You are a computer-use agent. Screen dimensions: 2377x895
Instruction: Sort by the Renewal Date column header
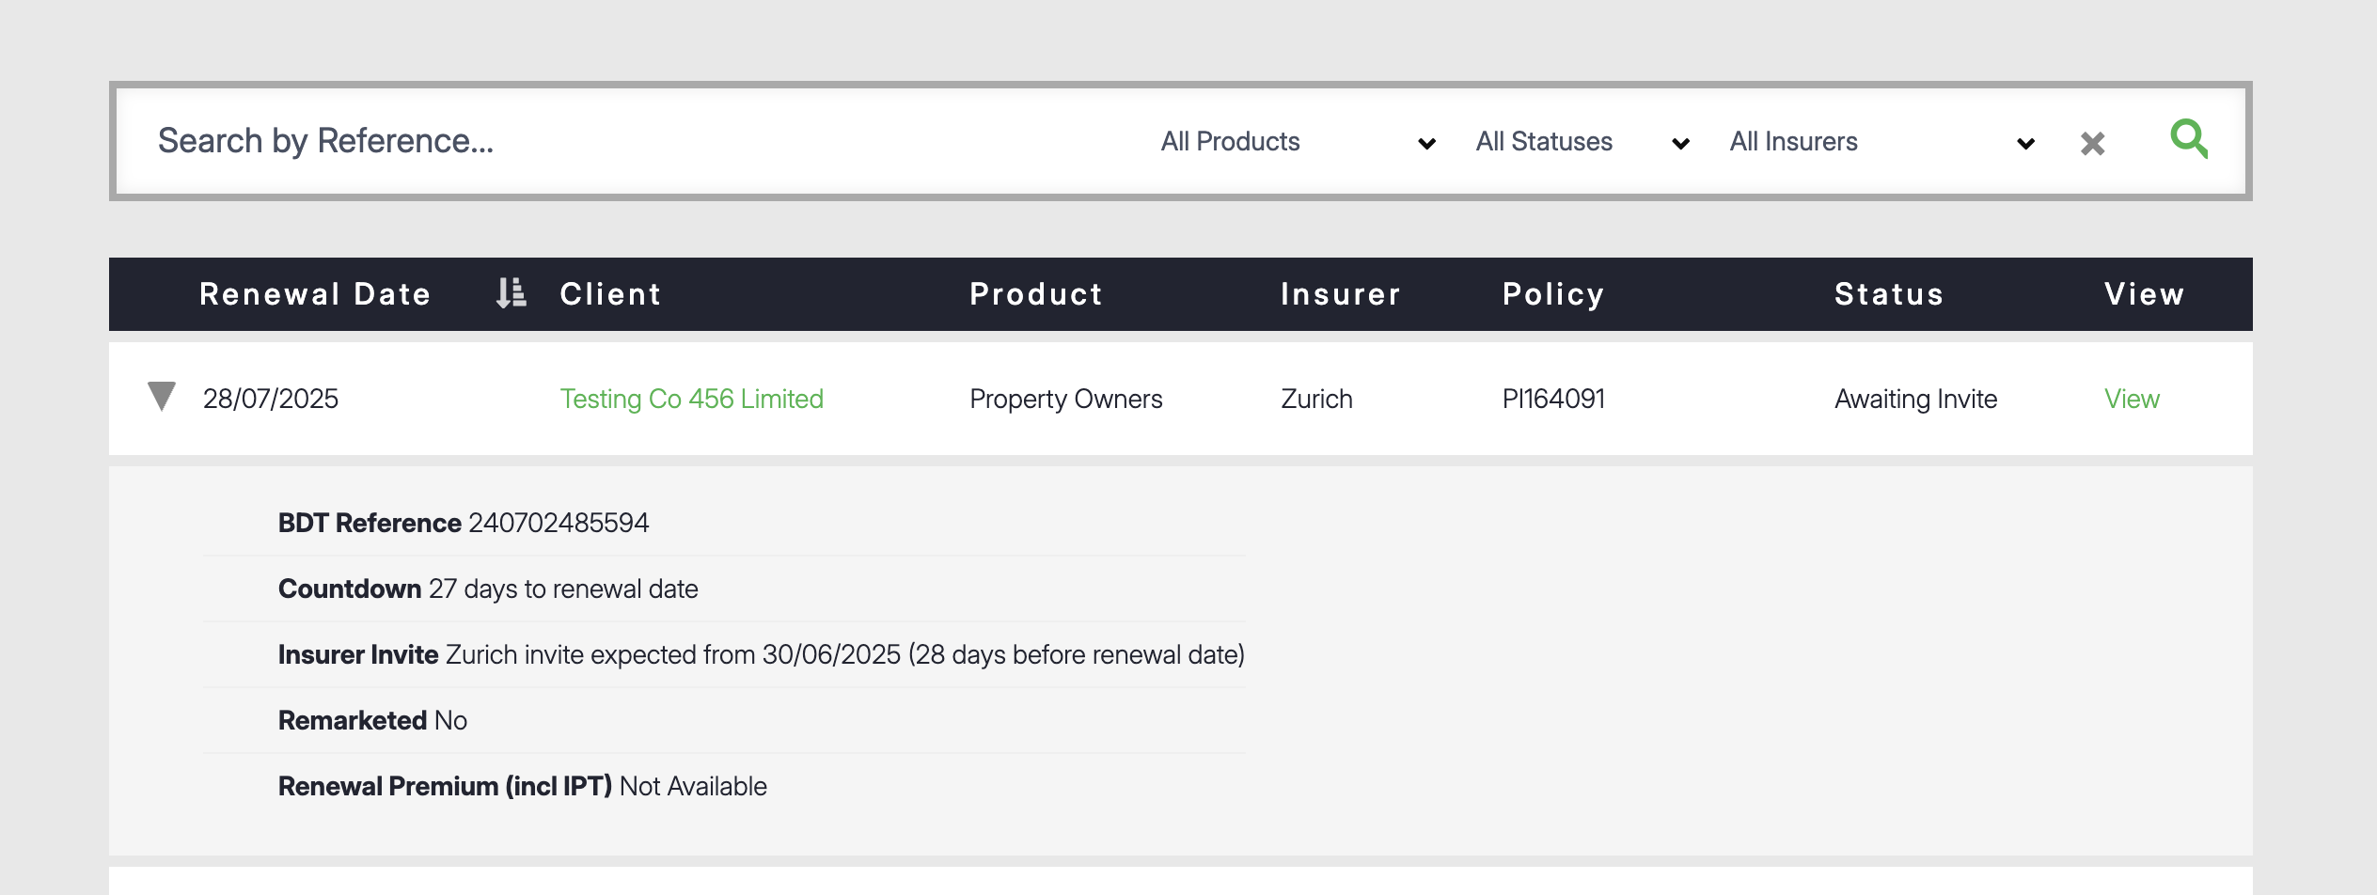click(315, 294)
